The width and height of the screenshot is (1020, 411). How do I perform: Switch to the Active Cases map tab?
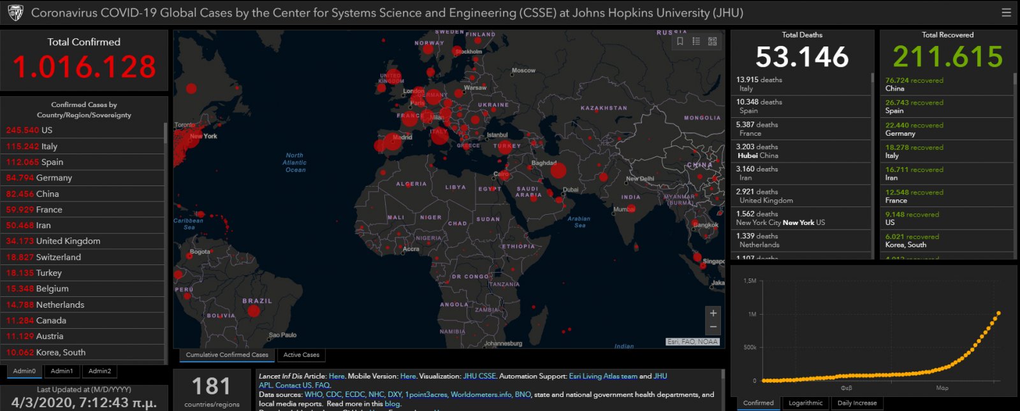click(x=301, y=355)
